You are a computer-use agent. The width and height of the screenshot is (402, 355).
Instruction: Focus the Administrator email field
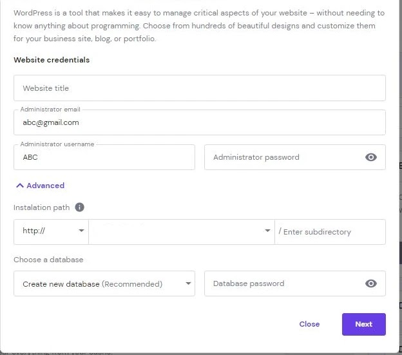pos(199,122)
